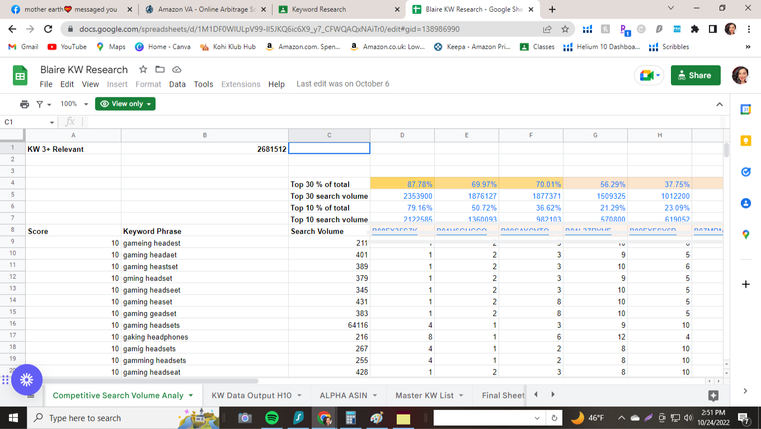The width and height of the screenshot is (761, 429).
Task: Open the Name box dropdown arrow
Action: (52, 122)
